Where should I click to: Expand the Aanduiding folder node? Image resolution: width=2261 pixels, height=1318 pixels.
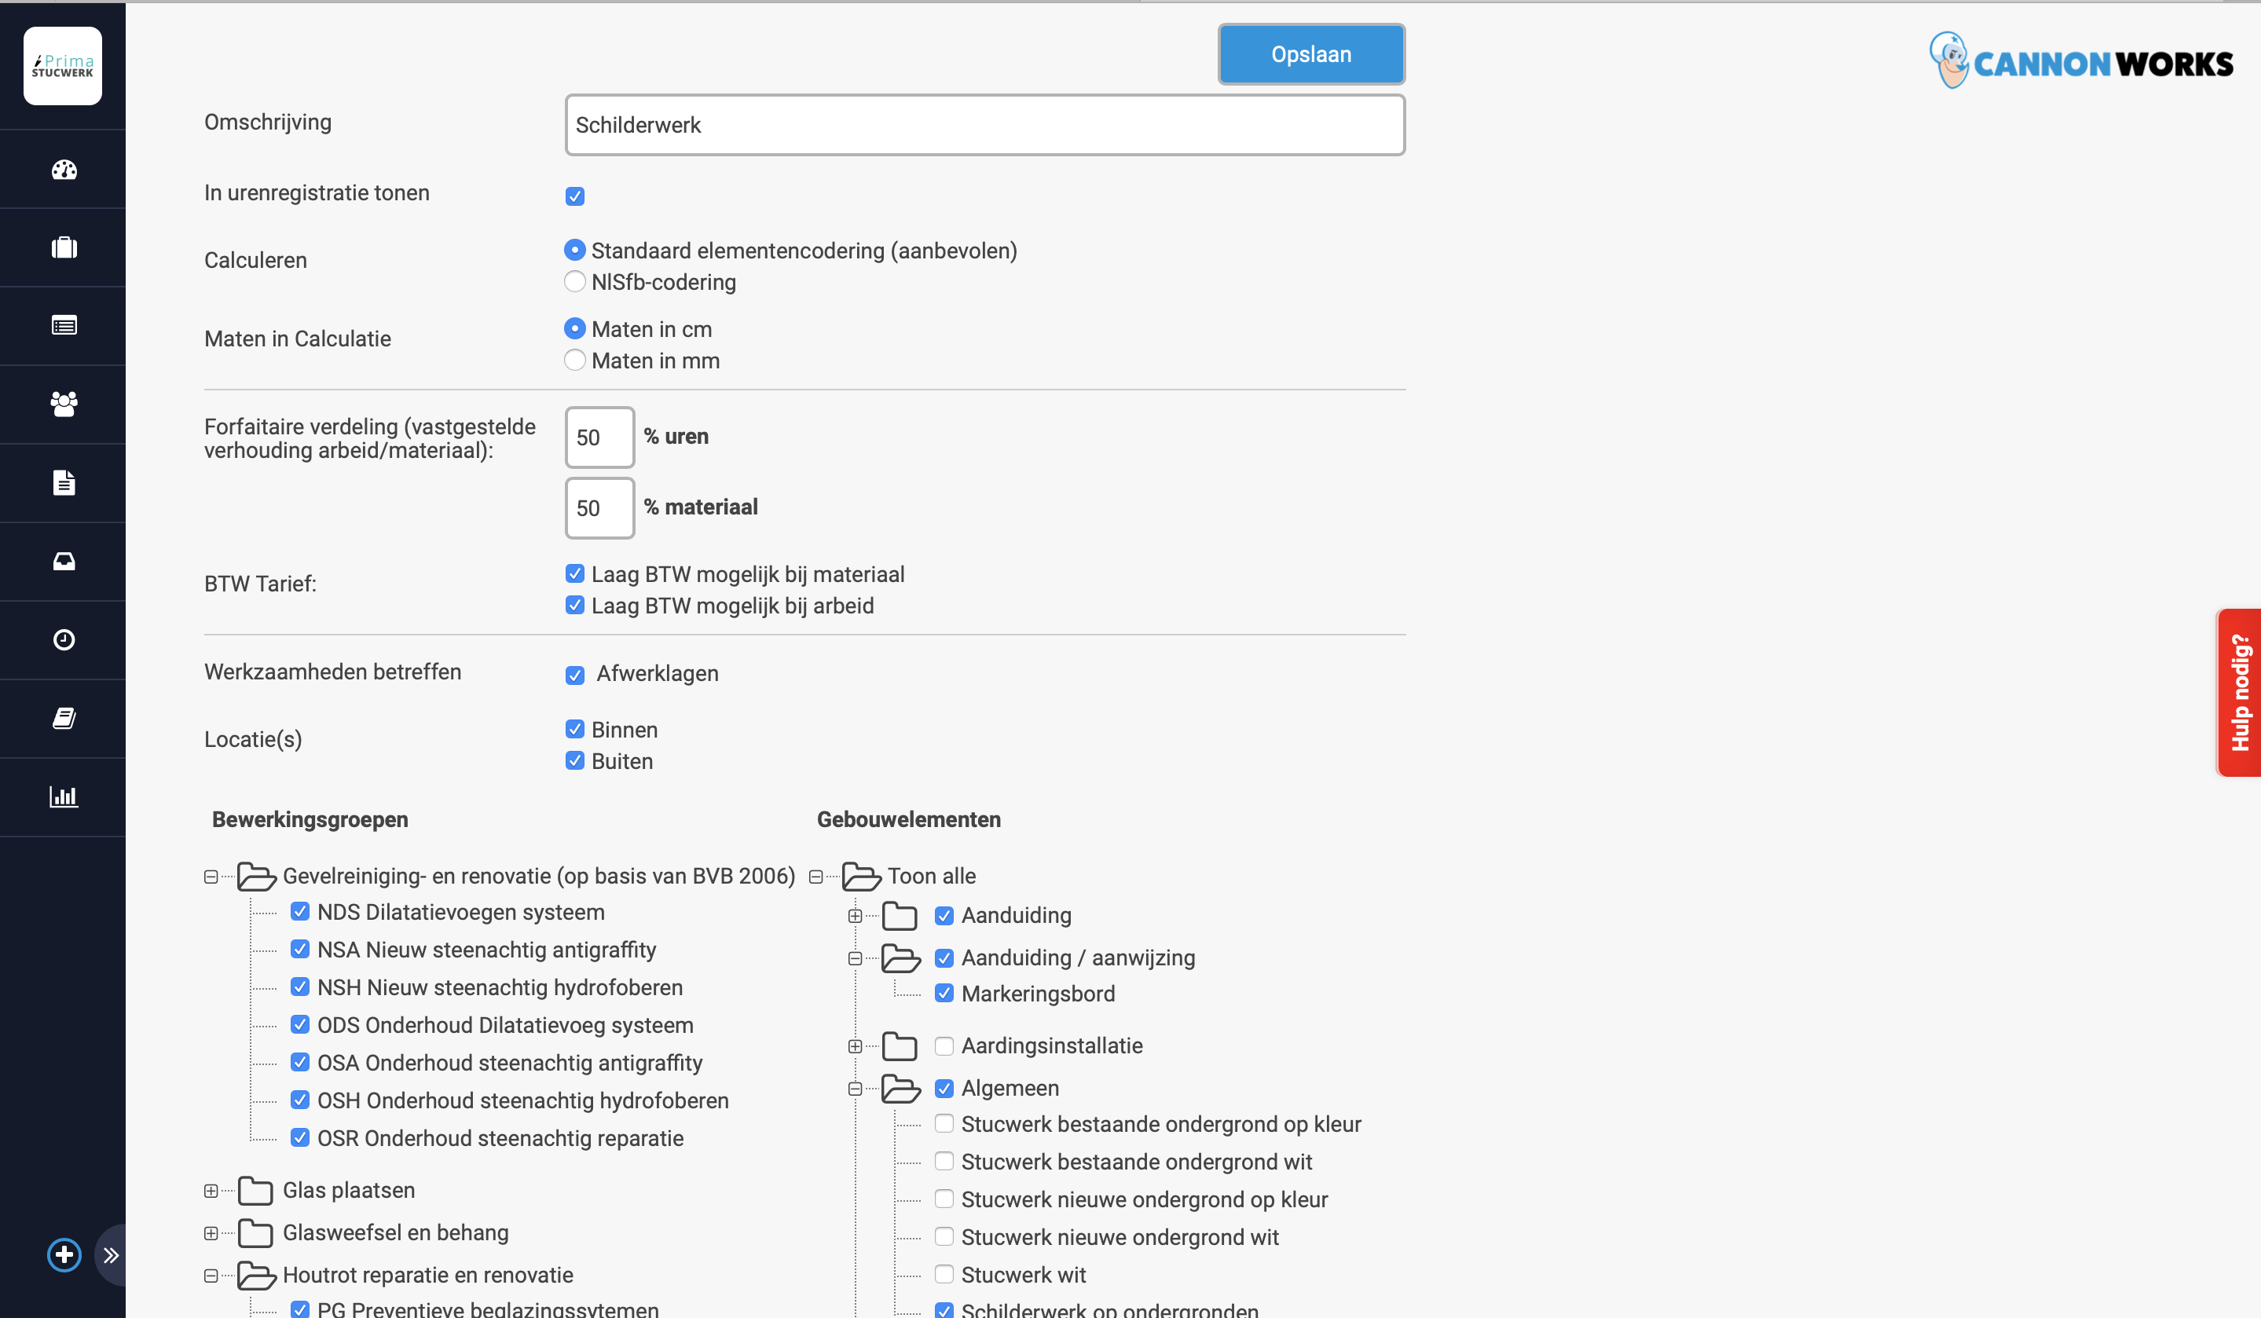pyautogui.click(x=855, y=916)
